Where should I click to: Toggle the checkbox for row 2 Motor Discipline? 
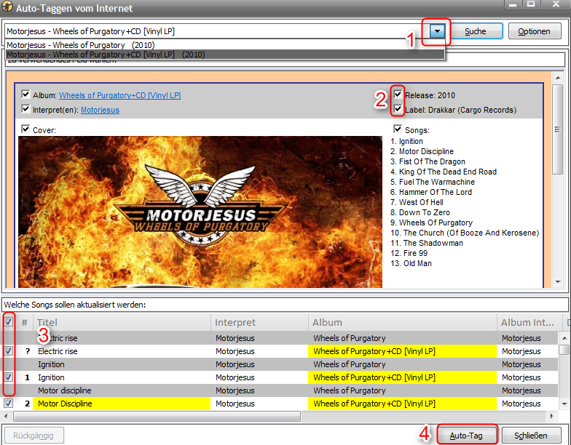click(9, 403)
